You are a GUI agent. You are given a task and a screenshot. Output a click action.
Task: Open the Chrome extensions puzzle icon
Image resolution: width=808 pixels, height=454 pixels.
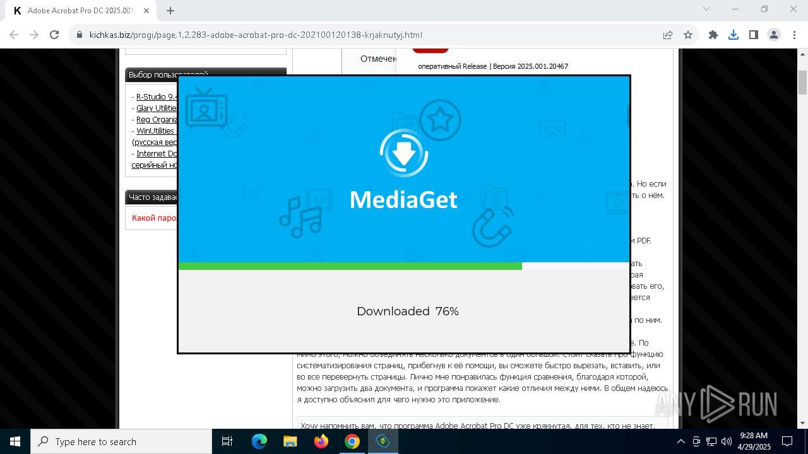click(713, 35)
